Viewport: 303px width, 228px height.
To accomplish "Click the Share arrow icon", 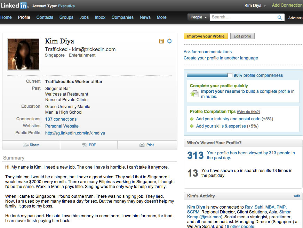I will (x=26, y=145).
